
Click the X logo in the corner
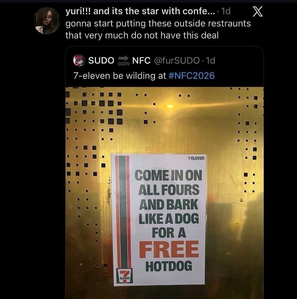pyautogui.click(x=258, y=12)
